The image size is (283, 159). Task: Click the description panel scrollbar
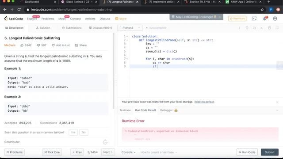point(114,71)
